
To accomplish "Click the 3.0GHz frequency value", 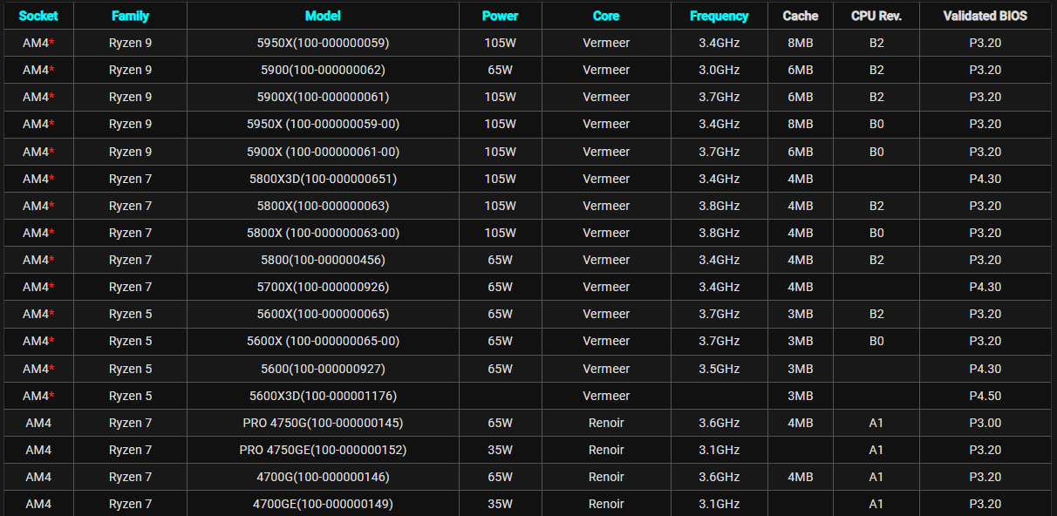I will coord(719,70).
